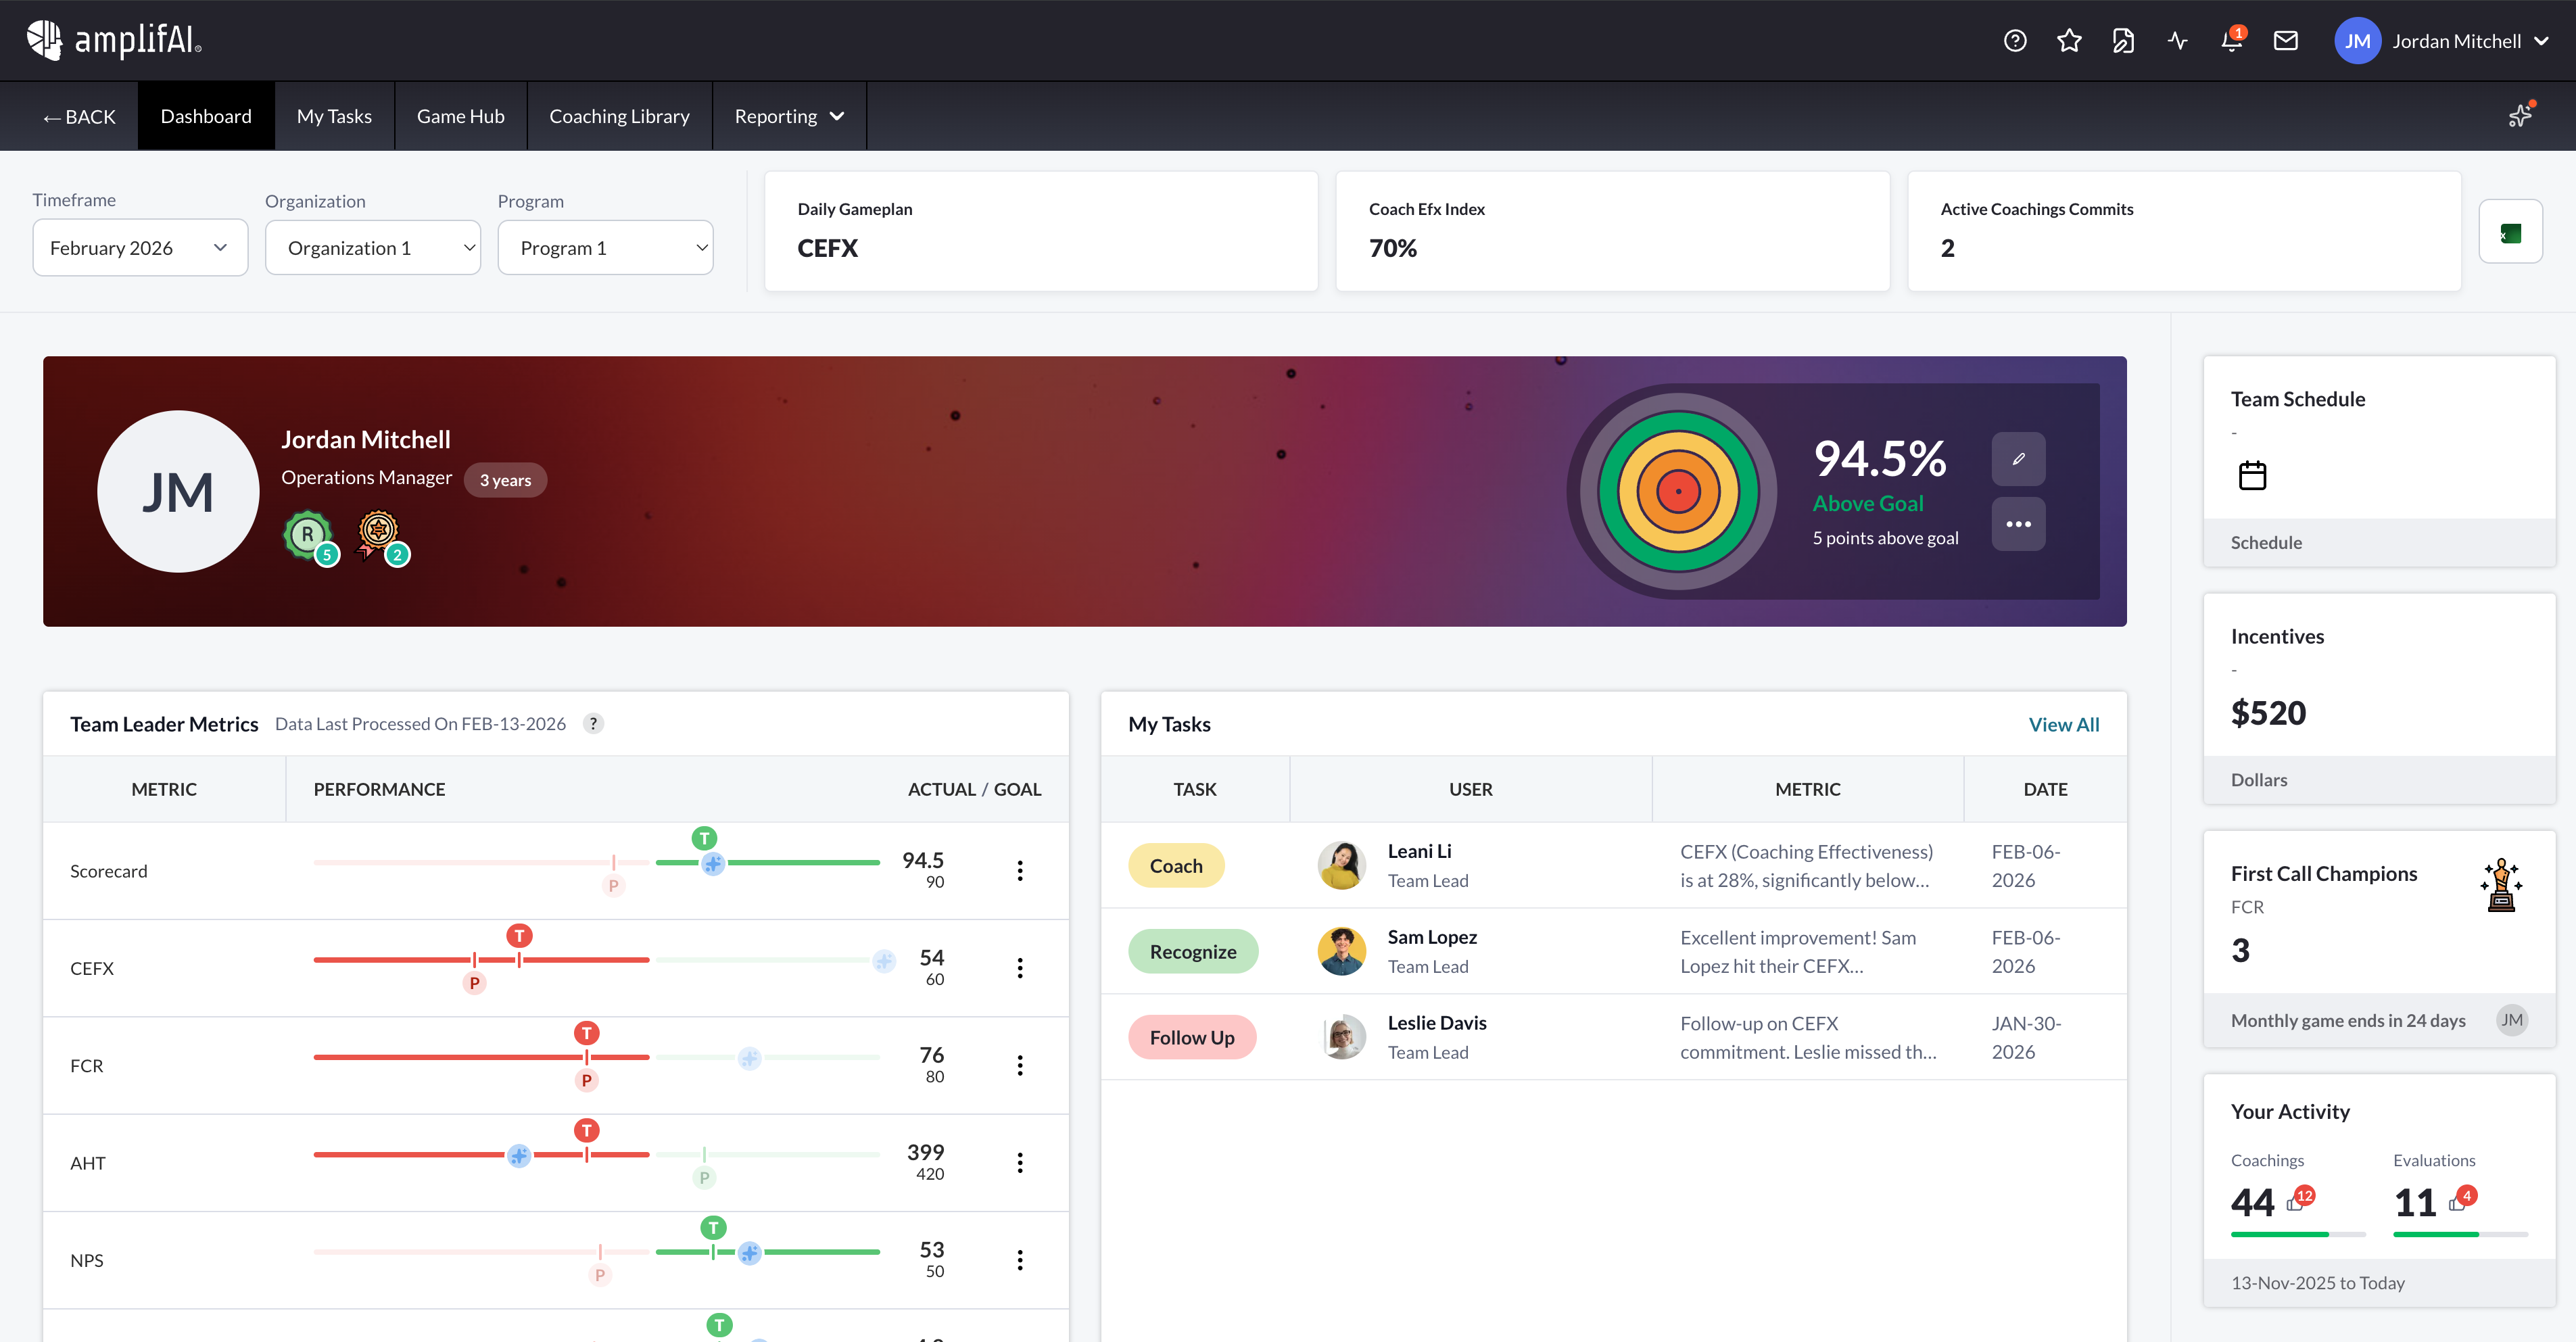Switch to the Game Hub tab
This screenshot has height=1342, width=2576.
pos(460,115)
